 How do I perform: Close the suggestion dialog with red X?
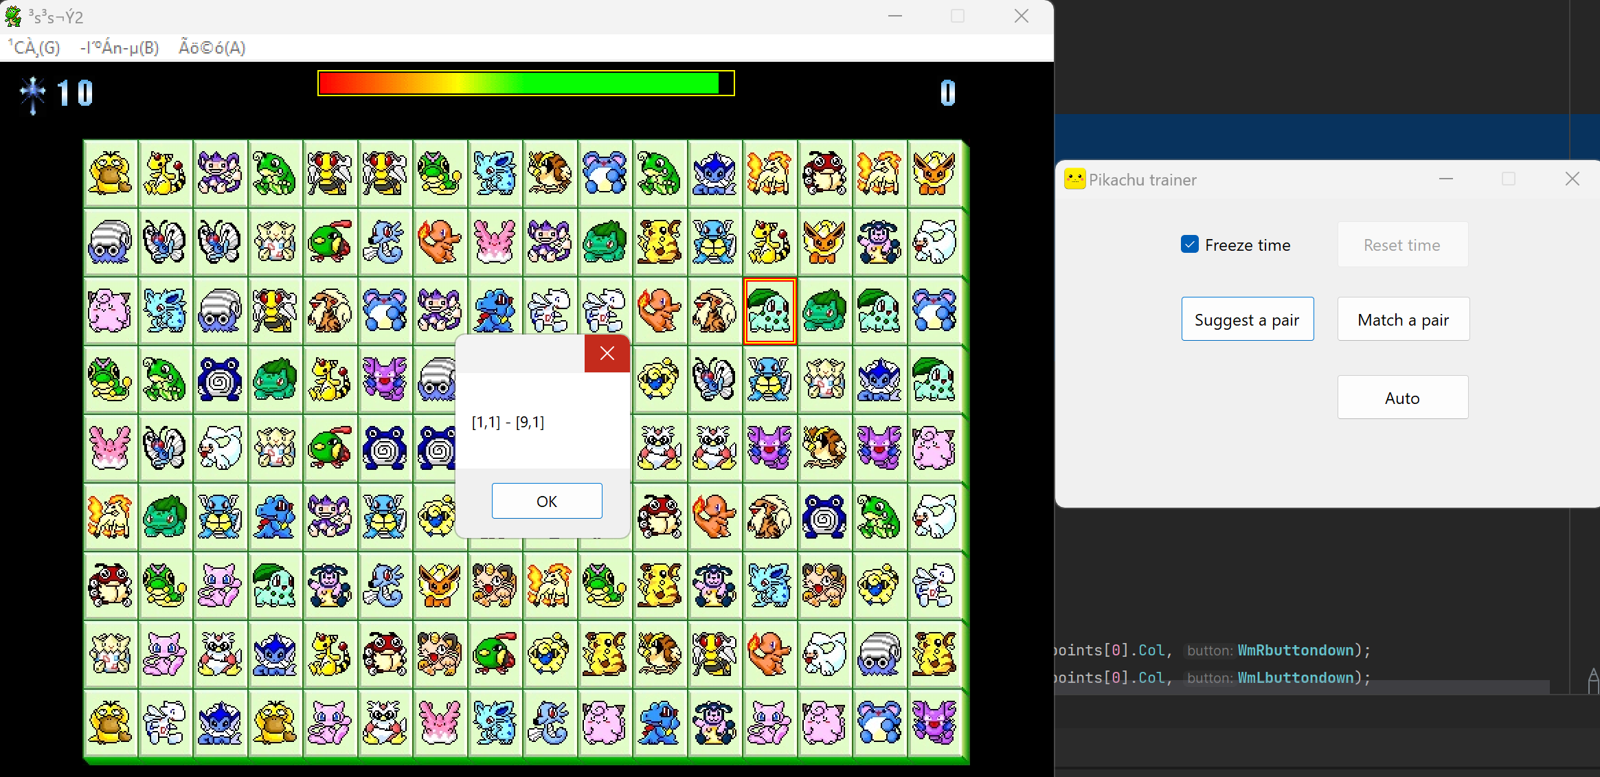coord(607,353)
